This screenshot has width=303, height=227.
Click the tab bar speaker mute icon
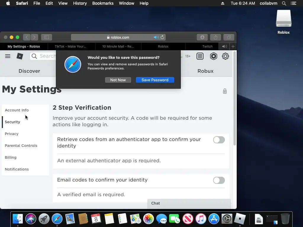tap(224, 46)
